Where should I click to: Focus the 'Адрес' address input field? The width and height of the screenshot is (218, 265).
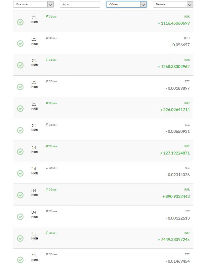click(x=80, y=4)
